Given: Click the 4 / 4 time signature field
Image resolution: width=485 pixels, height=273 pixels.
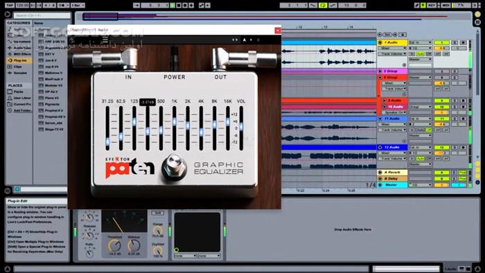Looking at the screenshot, I should pos(50,6).
